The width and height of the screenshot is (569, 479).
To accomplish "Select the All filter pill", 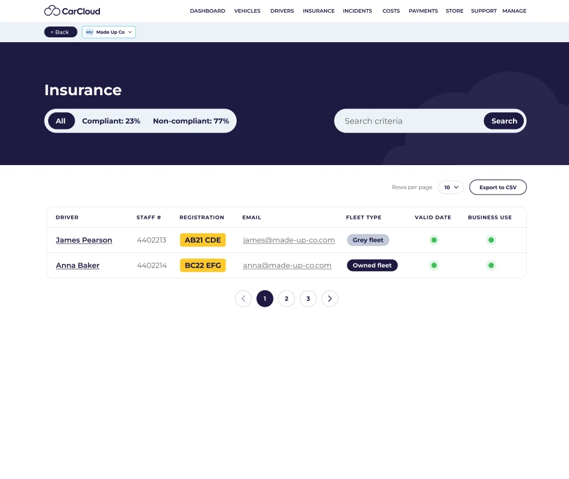I will point(61,121).
